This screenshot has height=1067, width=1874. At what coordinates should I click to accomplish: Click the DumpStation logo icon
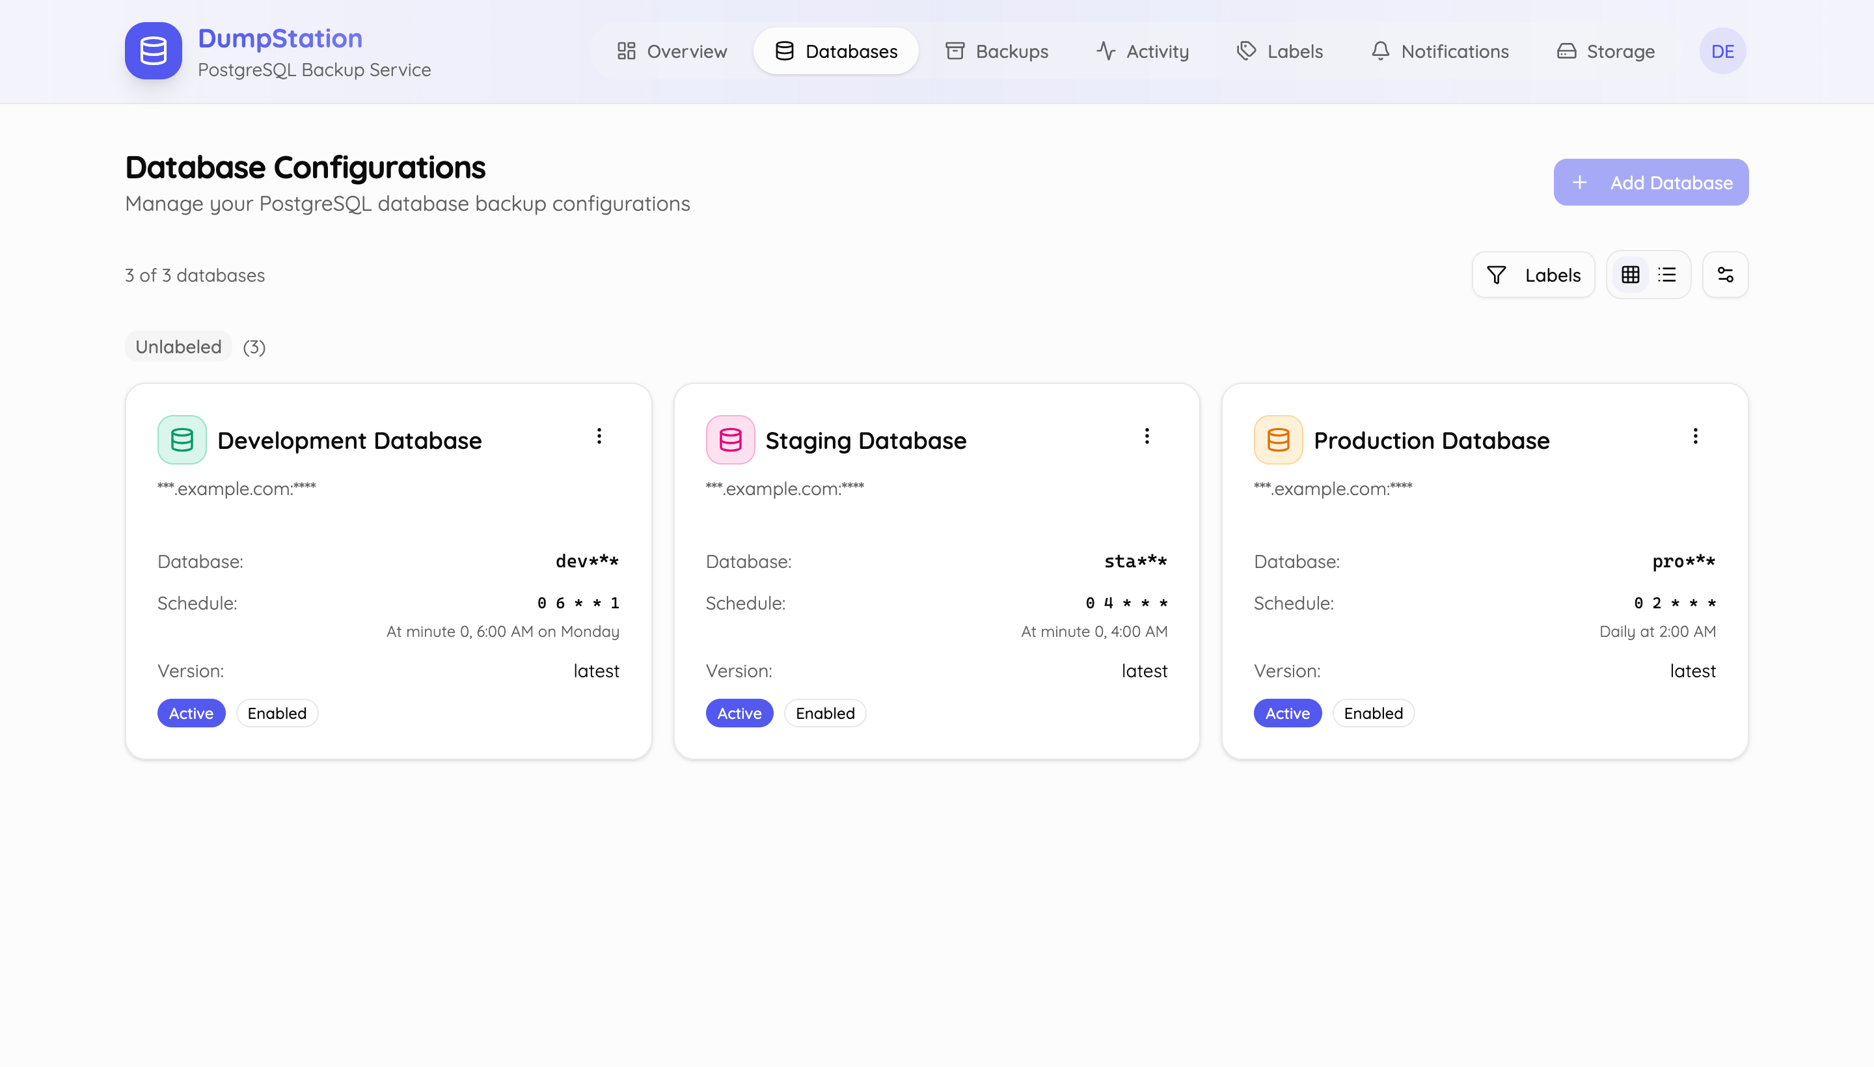coord(153,51)
